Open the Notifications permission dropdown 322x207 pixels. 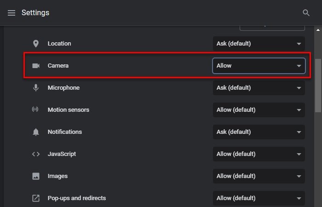(259, 132)
